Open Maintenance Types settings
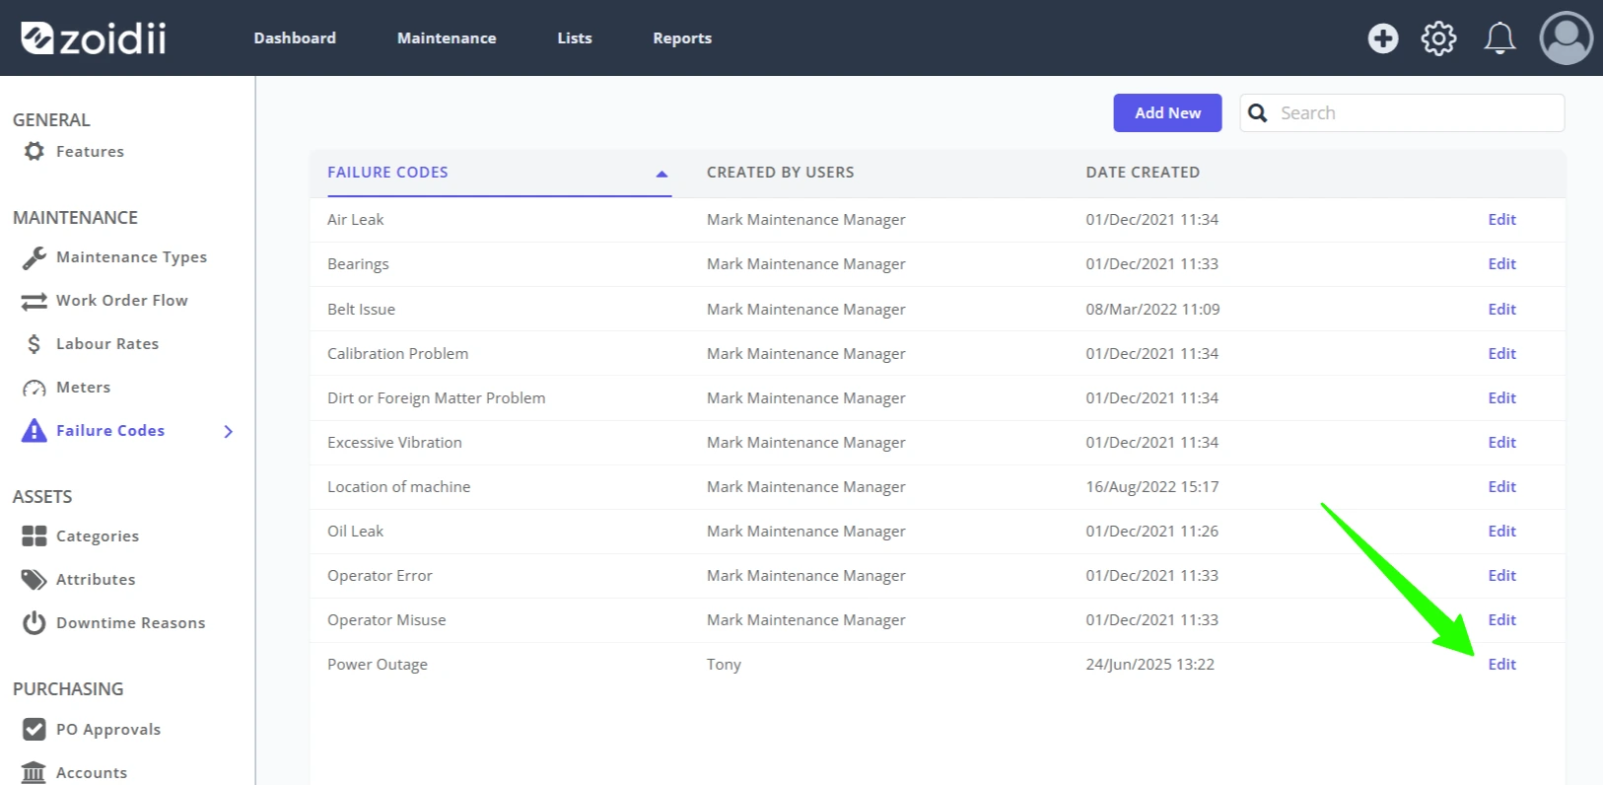1603x785 pixels. 131,257
